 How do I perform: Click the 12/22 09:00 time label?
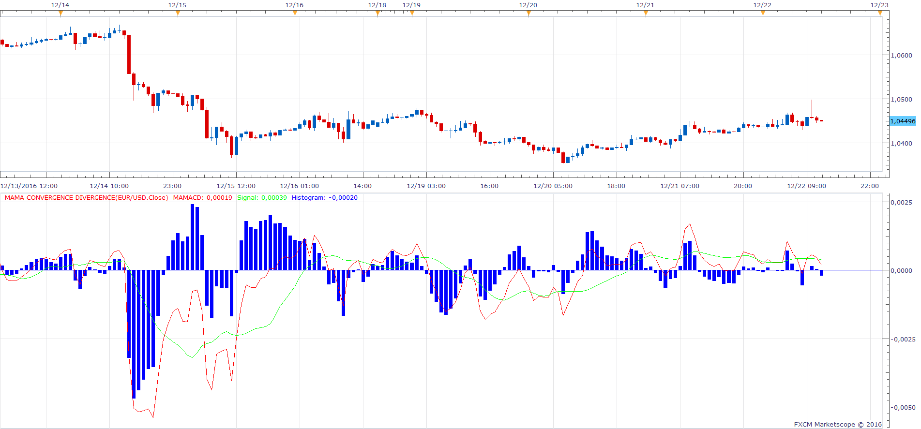[807, 186]
